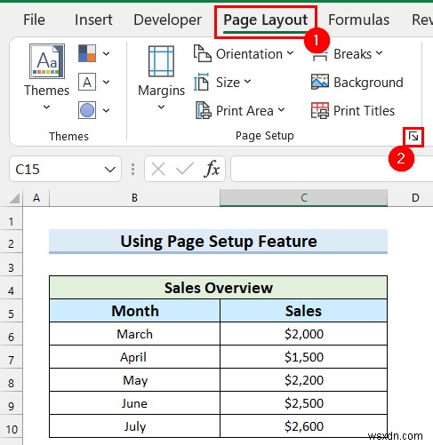Click the theme Effects icon

pos(87,110)
